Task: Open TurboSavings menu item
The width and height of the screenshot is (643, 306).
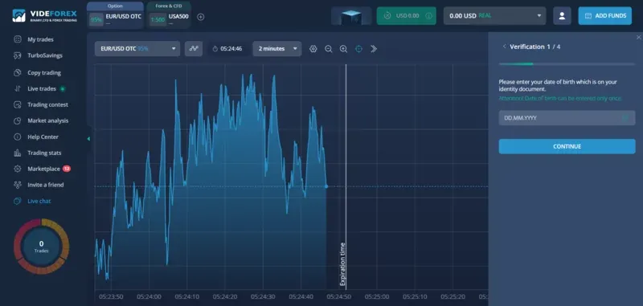Action: [x=45, y=55]
